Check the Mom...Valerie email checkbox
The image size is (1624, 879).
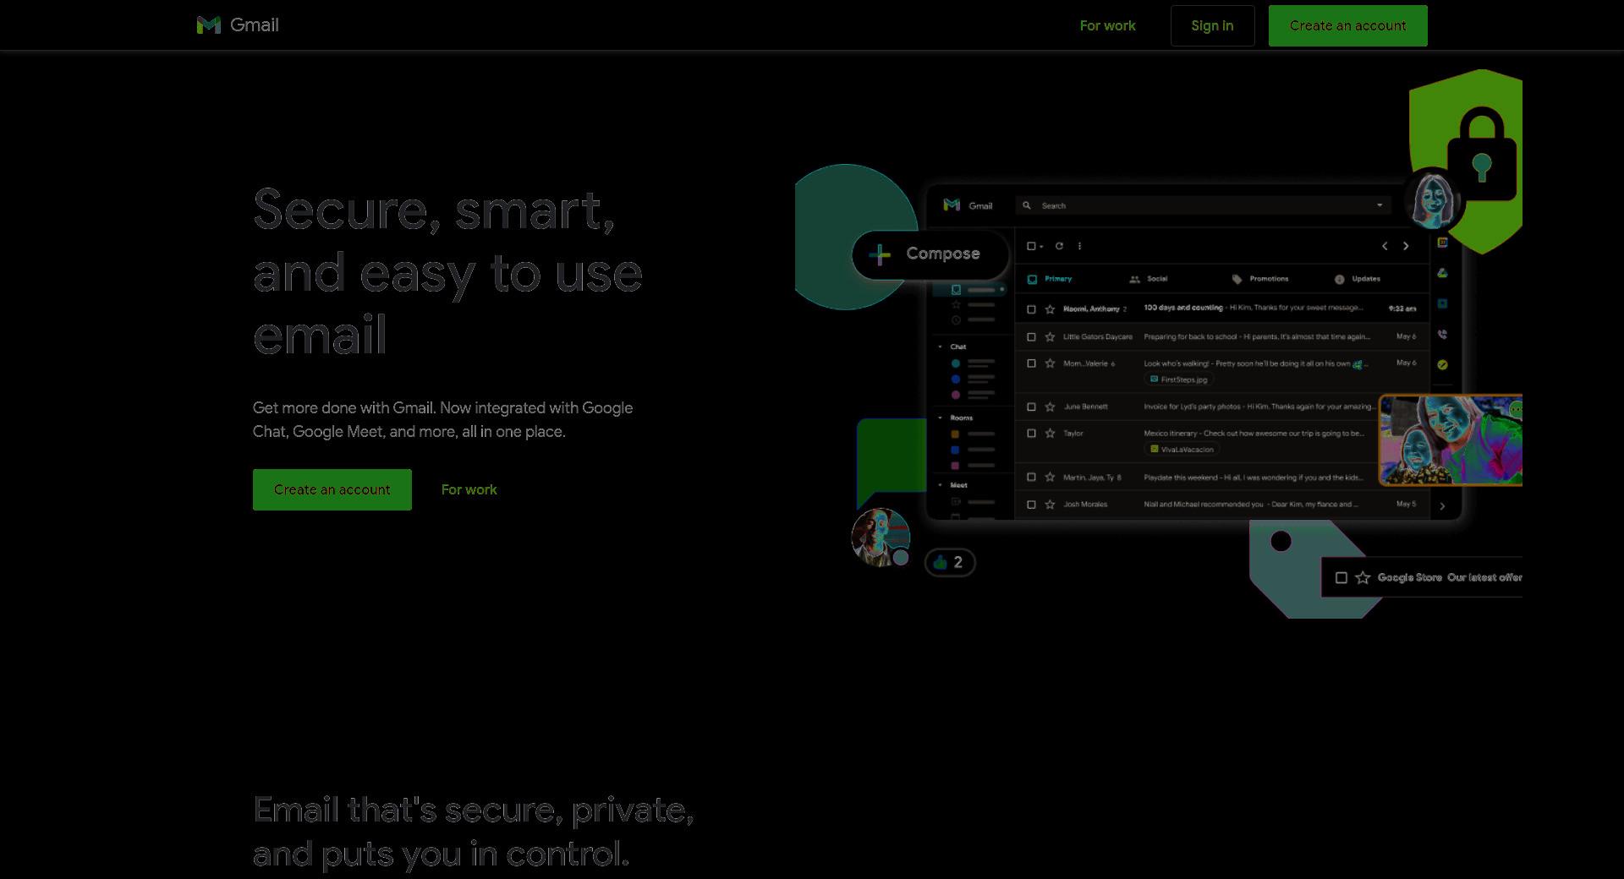tap(1031, 363)
